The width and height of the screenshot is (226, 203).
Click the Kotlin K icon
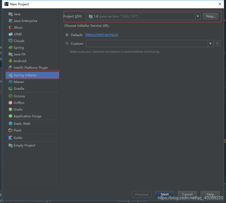(x=10, y=138)
